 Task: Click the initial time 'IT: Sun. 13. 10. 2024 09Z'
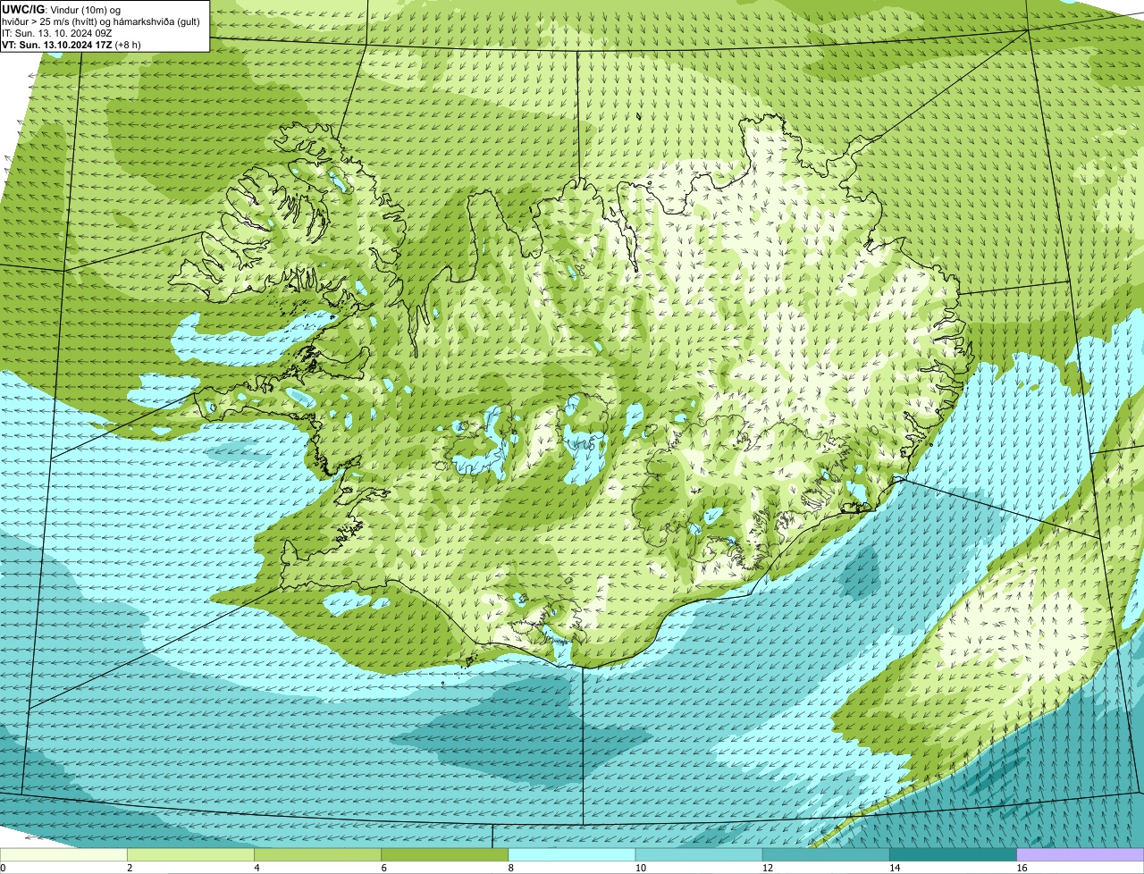pos(57,32)
